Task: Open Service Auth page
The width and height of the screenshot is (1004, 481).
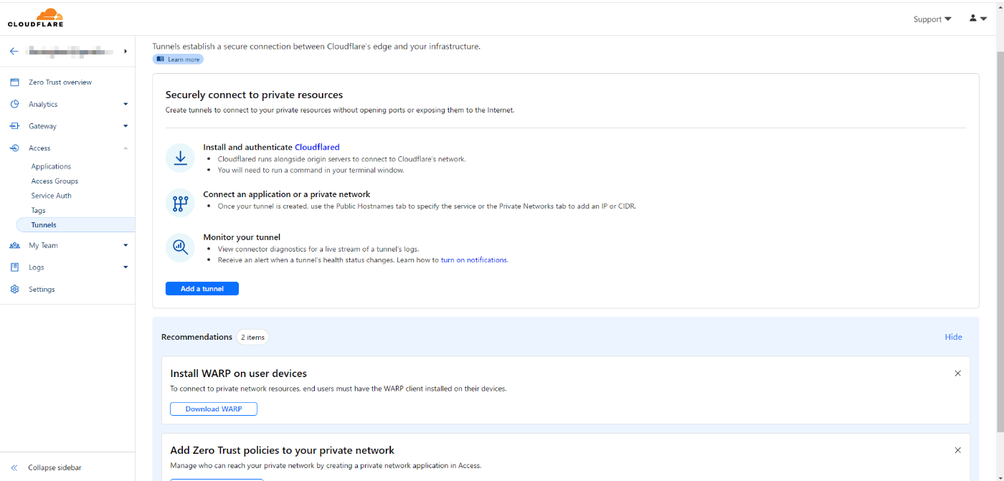Action: (x=51, y=196)
